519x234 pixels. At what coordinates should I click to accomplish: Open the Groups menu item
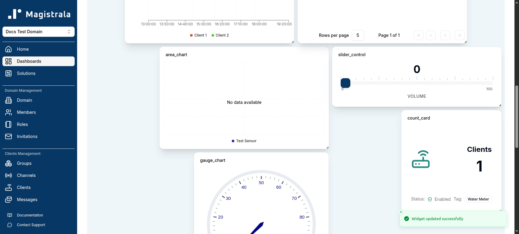pyautogui.click(x=38, y=163)
